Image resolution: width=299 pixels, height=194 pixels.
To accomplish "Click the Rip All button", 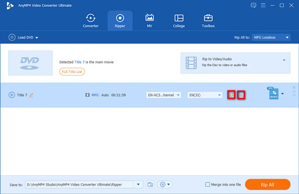I will [x=268, y=185].
